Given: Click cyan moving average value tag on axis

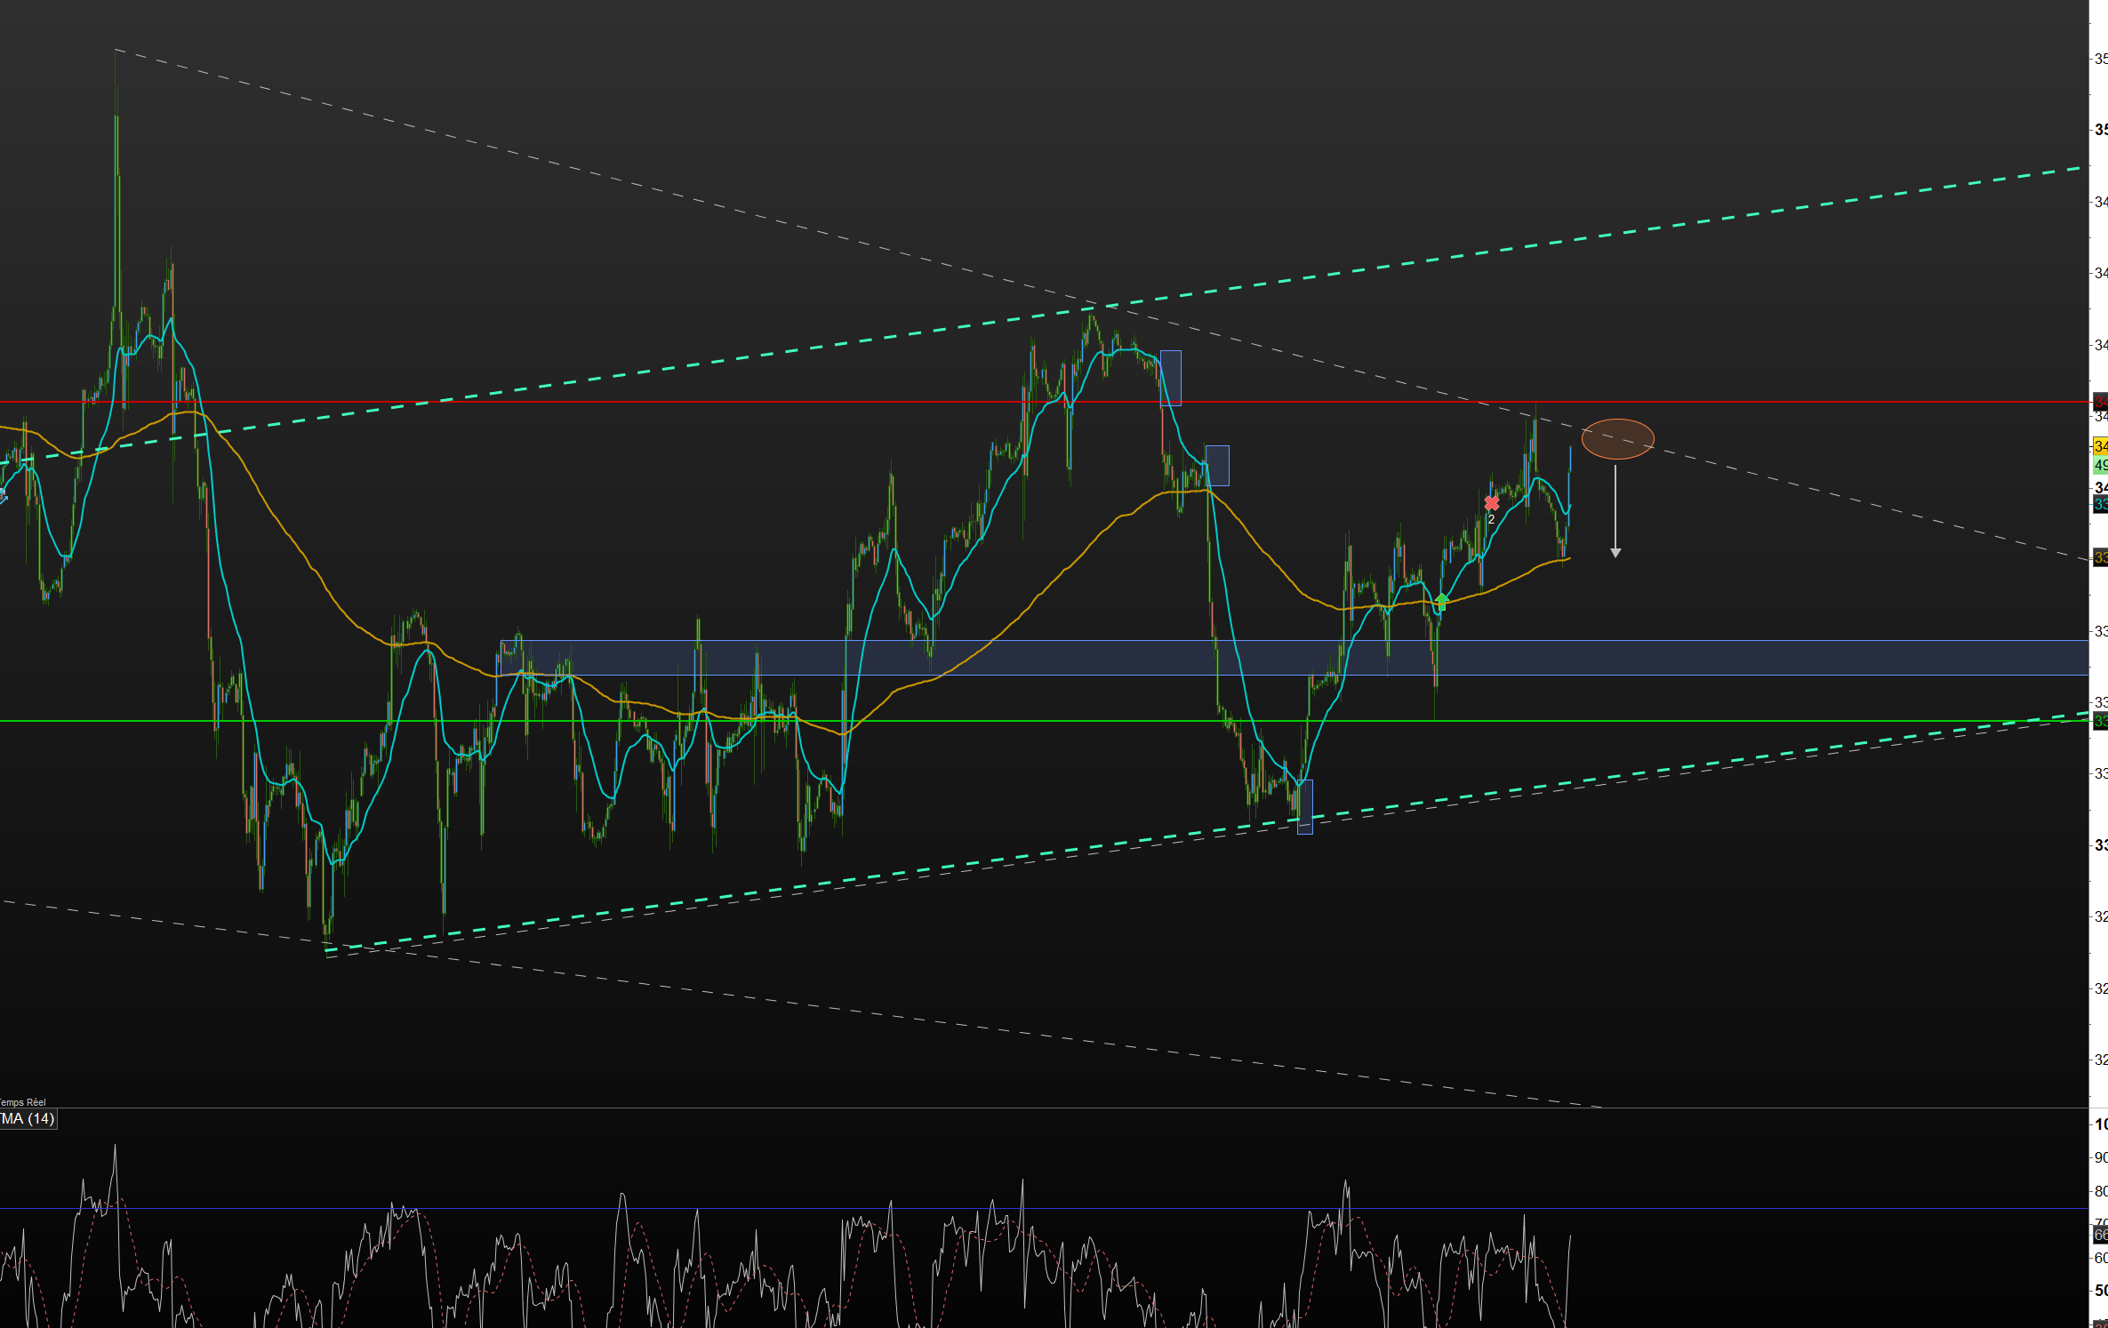Looking at the screenshot, I should pyautogui.click(x=2100, y=505).
